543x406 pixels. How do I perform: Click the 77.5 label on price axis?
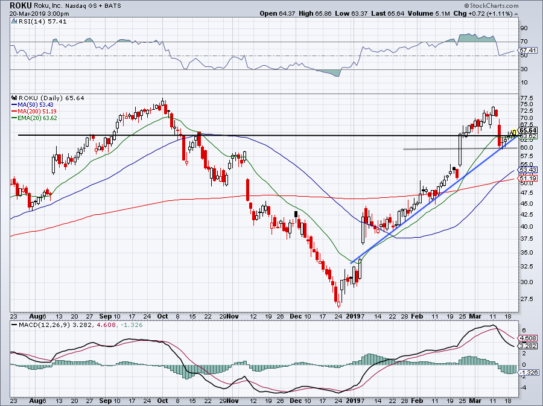526,98
